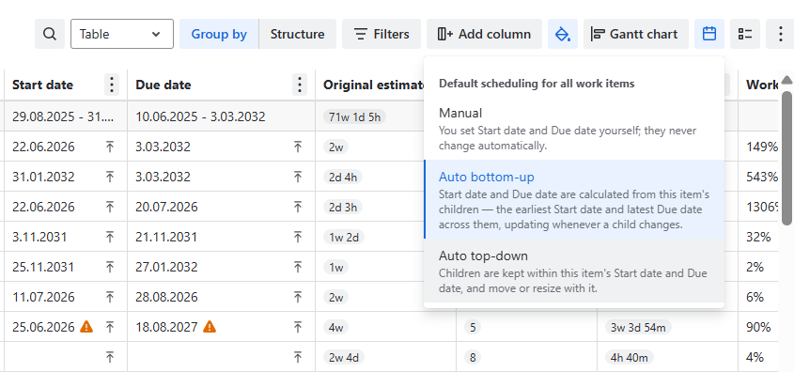Click the vertical scrollbar thumb
Screen dimensions: 794x372
786,158
